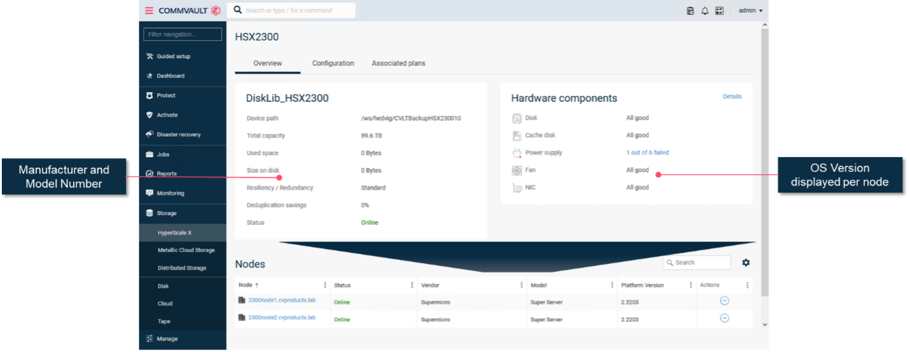Click the action icon for 2300node2
This screenshot has height=352, width=910.
(724, 318)
